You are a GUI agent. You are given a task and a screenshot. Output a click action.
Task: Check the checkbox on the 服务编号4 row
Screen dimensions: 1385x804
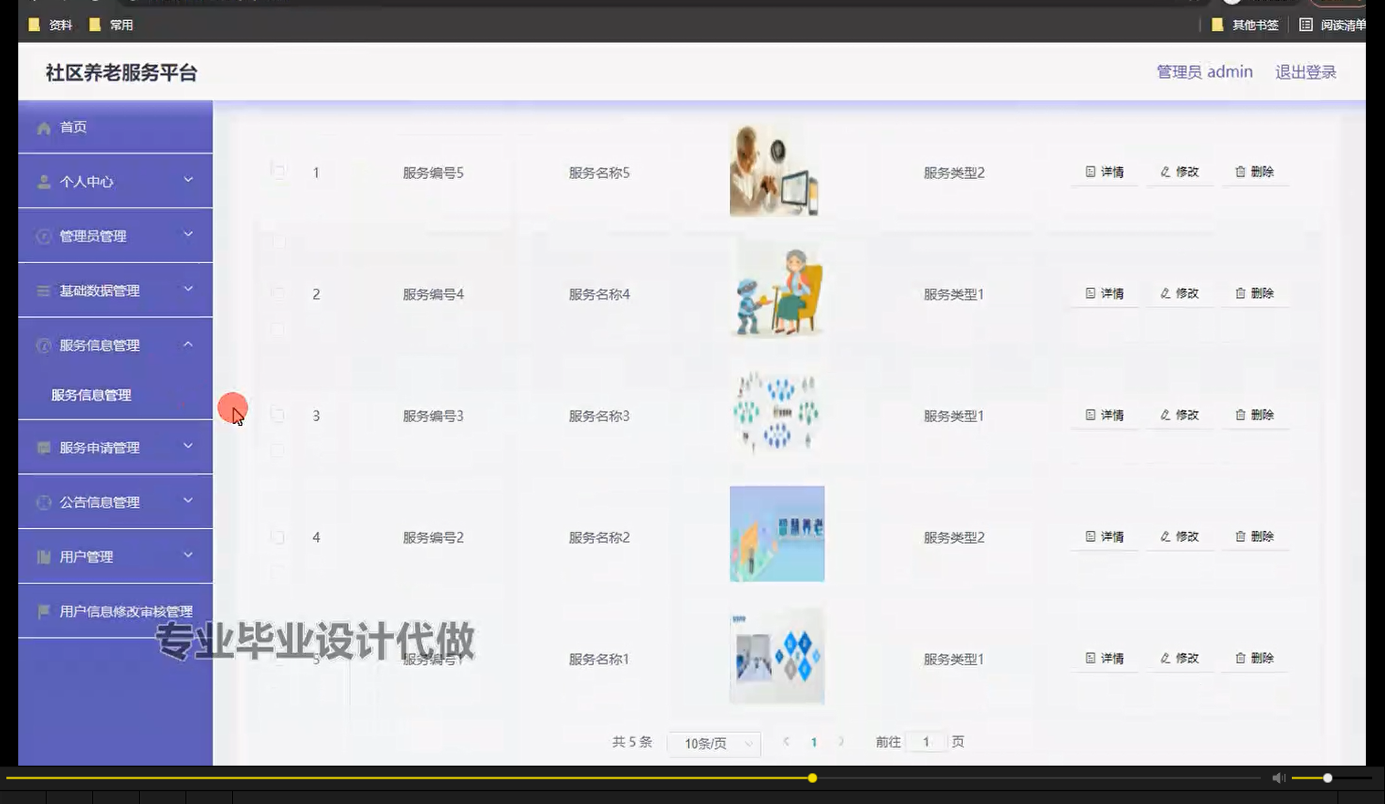(278, 292)
